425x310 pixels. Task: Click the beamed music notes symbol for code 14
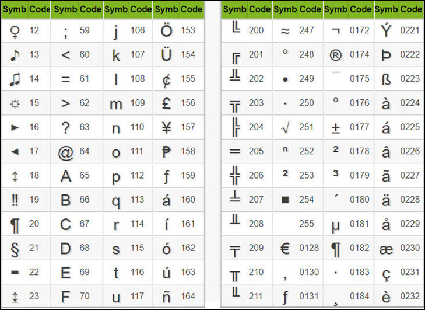[15, 79]
